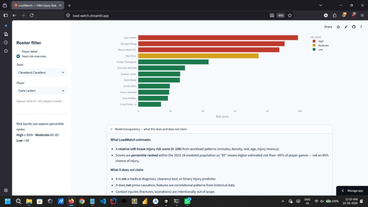The image size is (368, 207).
Task: Reload the current page
Action: coord(32,16)
